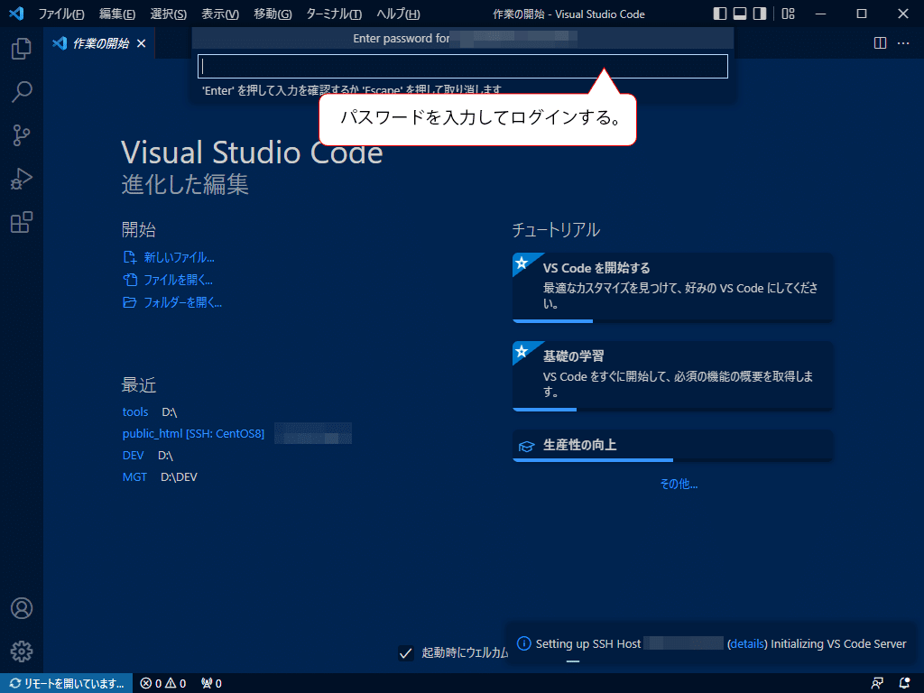Click the star badge on 基礎の学習
924x693 pixels.
(x=522, y=351)
